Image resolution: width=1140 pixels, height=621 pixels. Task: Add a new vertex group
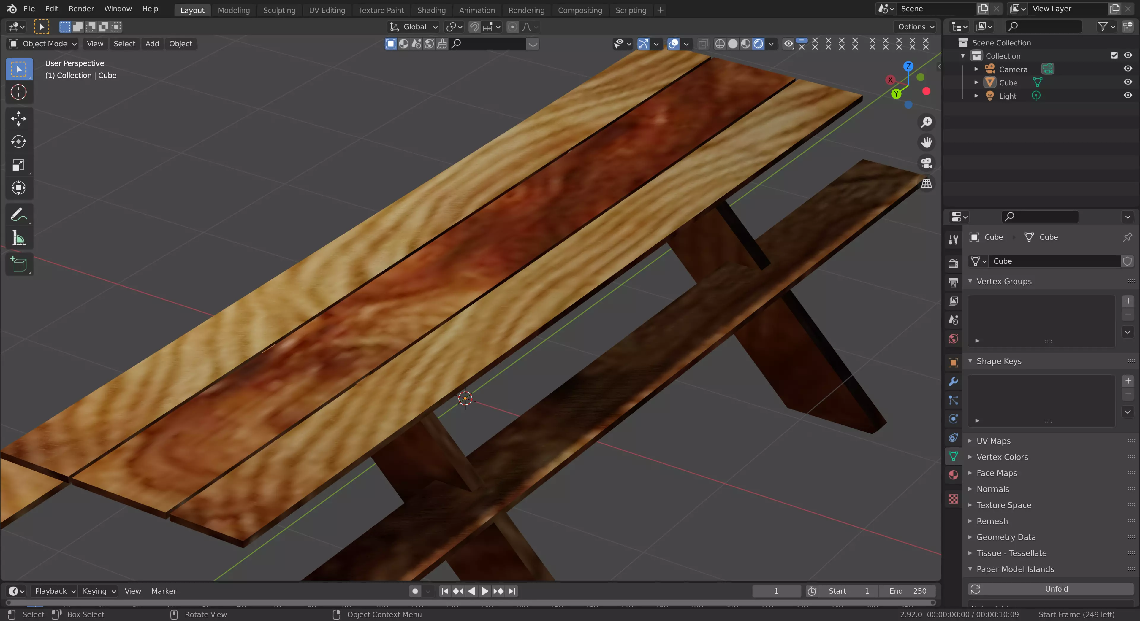(1128, 301)
